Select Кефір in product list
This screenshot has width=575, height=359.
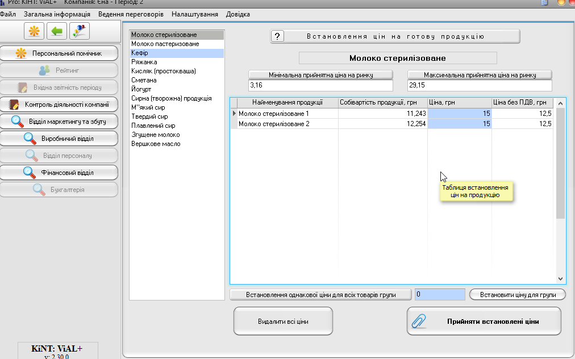pyautogui.click(x=177, y=53)
